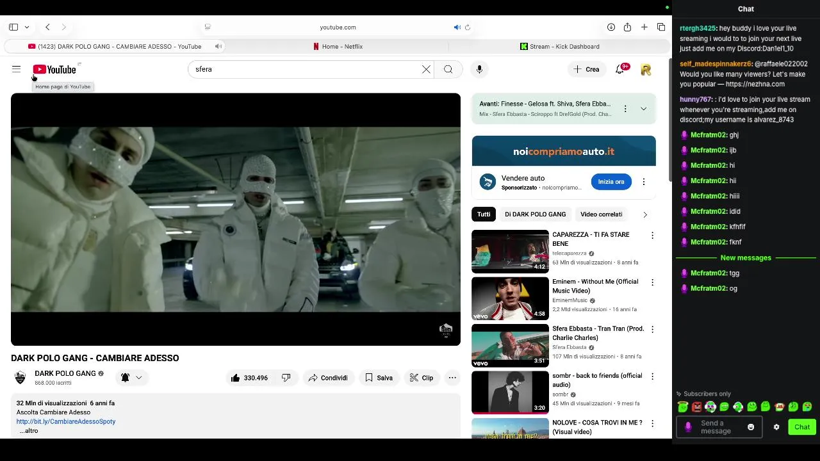The width and height of the screenshot is (820, 461).
Task: Open the YouTube hamburger guide menu
Action: (16, 69)
